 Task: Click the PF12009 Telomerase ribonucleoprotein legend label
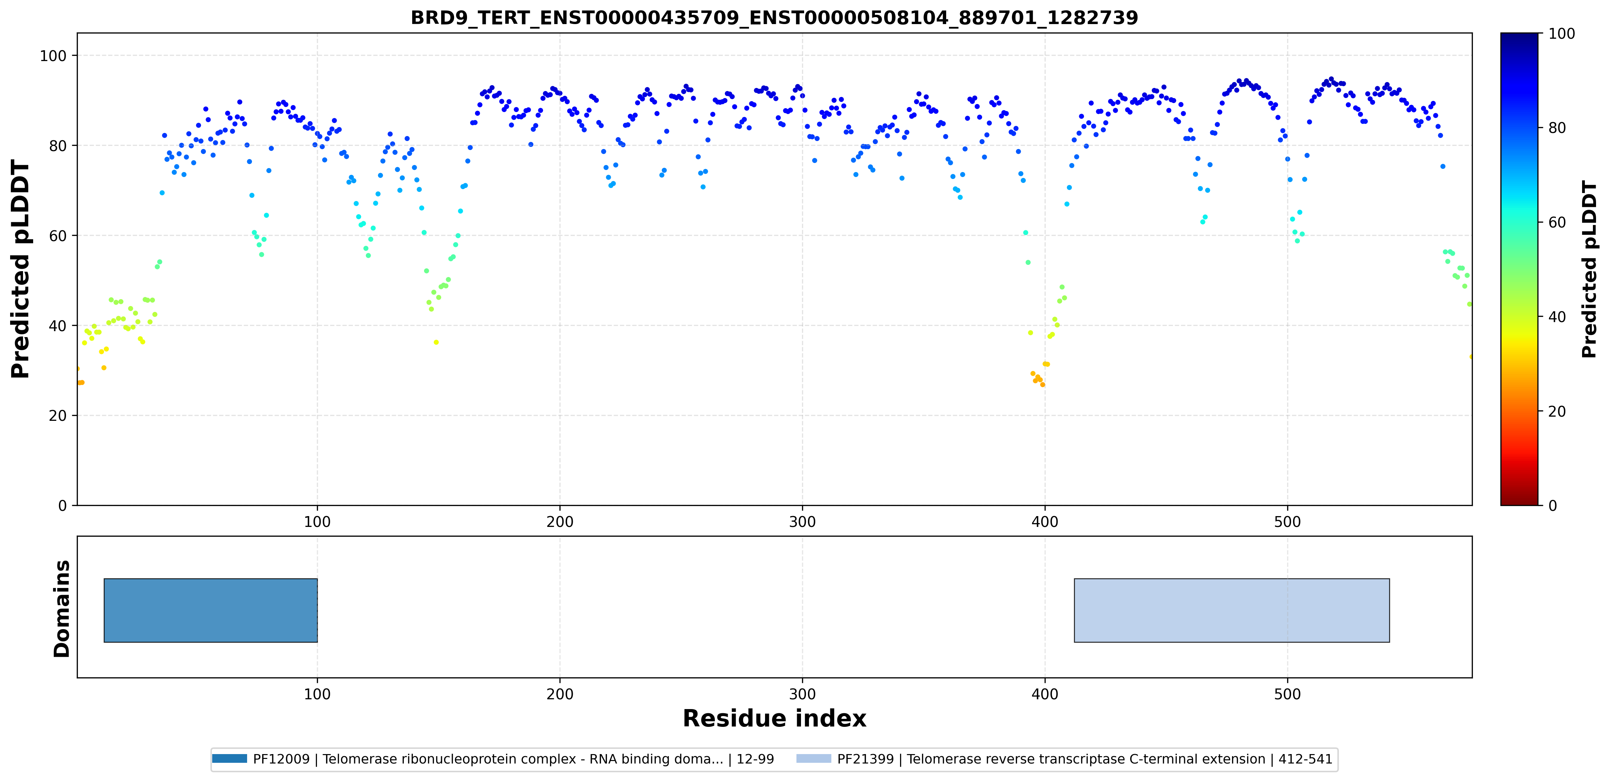pyautogui.click(x=513, y=759)
